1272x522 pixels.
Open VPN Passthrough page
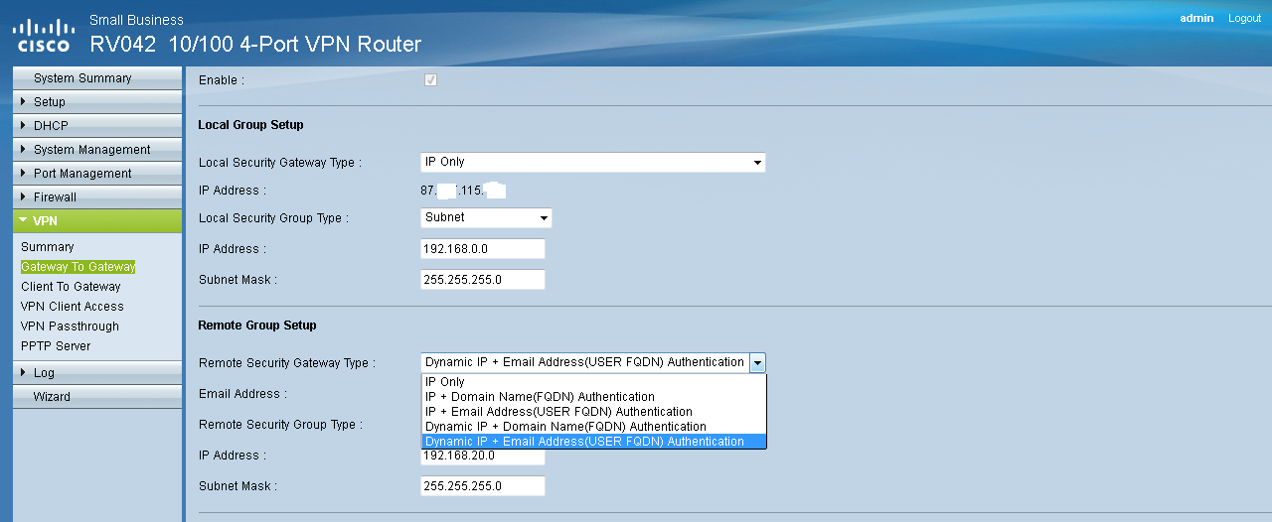pyautogui.click(x=70, y=326)
